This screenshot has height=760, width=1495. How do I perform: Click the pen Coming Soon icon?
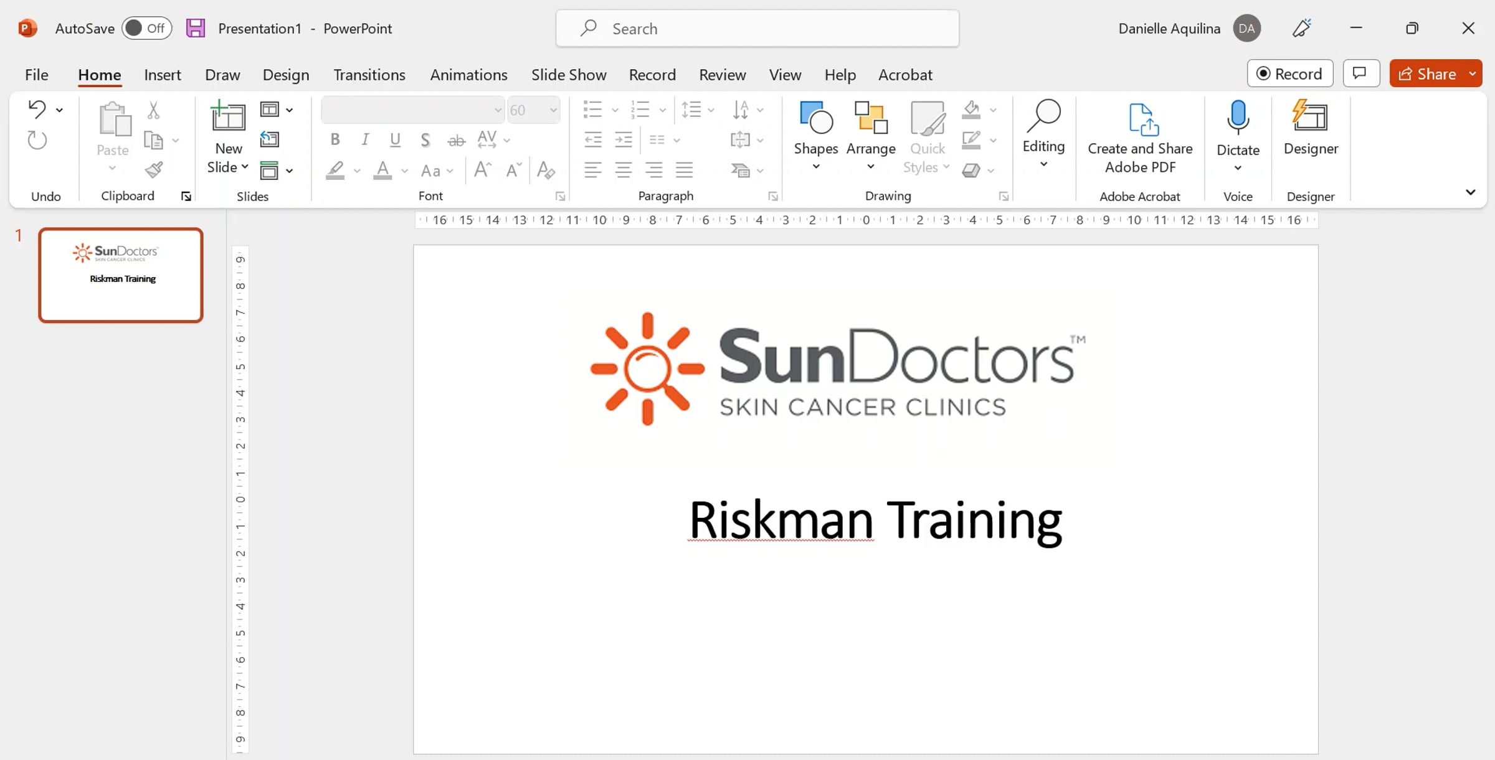click(1302, 28)
